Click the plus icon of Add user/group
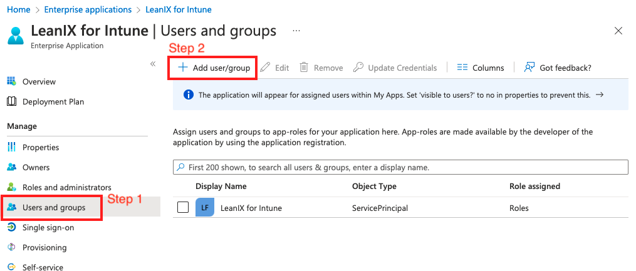 pyautogui.click(x=184, y=67)
